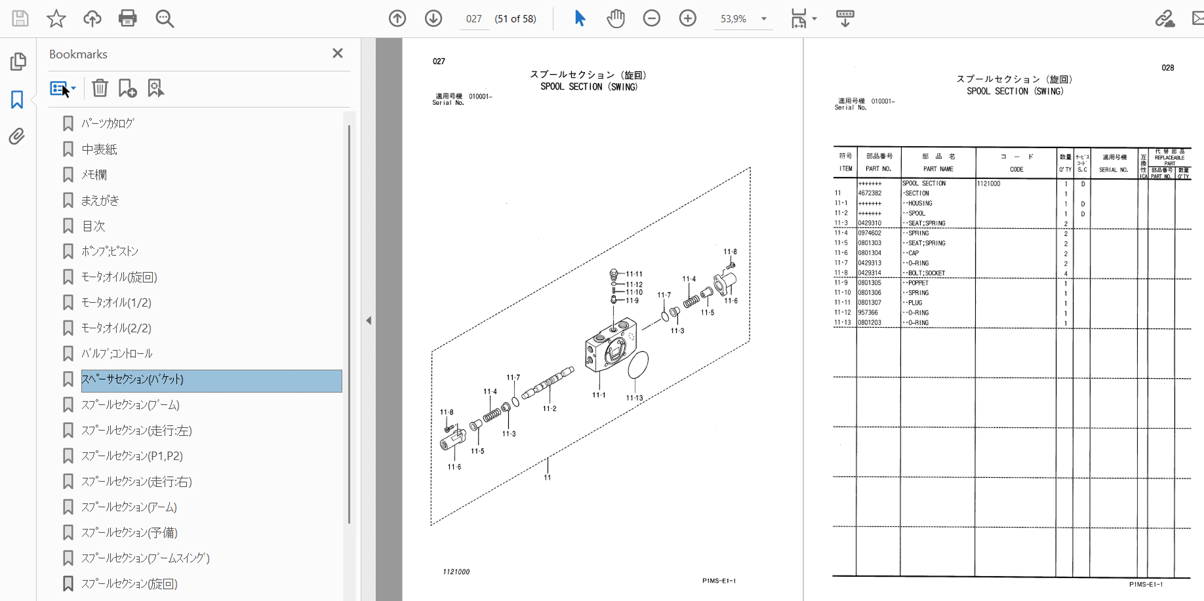Open bookmark スプールセクション(ブーム)
Viewport: 1204px width, 601px height.
(130, 405)
